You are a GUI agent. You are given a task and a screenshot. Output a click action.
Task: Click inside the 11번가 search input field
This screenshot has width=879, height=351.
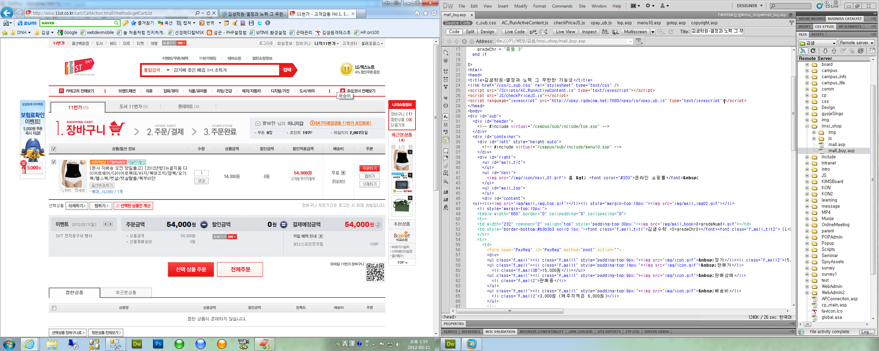[x=225, y=70]
